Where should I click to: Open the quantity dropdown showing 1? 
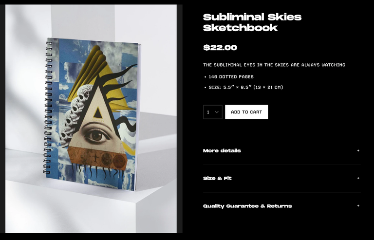click(213, 112)
